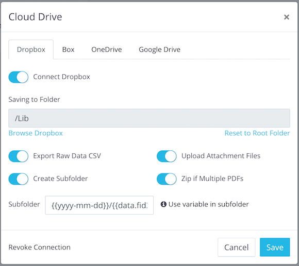Toggle the Connect Dropbox switch
This screenshot has height=266, width=299.
click(19, 77)
